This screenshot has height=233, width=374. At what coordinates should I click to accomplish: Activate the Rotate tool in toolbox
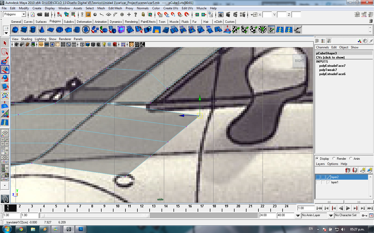pyautogui.click(x=5, y=78)
